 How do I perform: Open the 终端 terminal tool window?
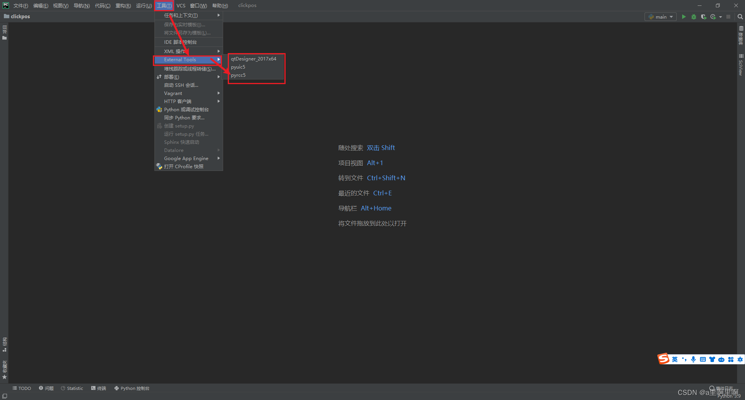pyautogui.click(x=99, y=388)
